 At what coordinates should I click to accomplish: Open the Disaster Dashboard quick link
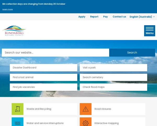click(43, 68)
